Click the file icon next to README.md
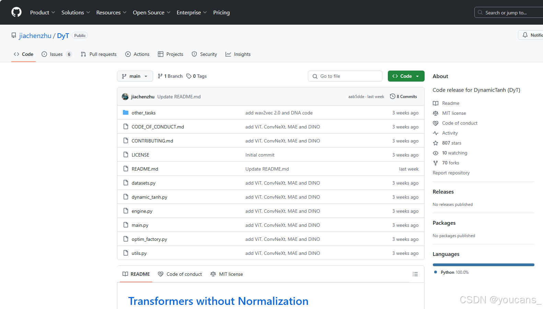543x309 pixels. click(x=126, y=169)
